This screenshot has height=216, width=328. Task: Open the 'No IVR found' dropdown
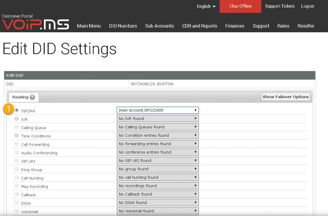coord(158,118)
